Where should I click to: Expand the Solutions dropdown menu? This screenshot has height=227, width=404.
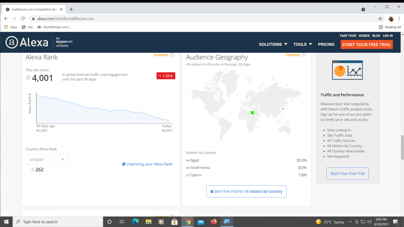[x=273, y=44]
